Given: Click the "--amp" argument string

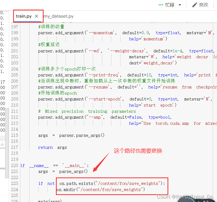Looking at the screenshot, I should [95, 117].
